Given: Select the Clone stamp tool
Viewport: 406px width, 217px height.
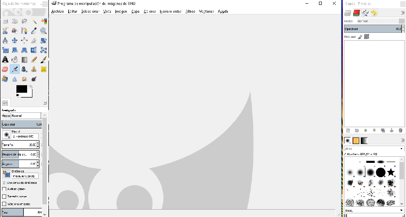Looking at the screenshot, I should point(34,69).
